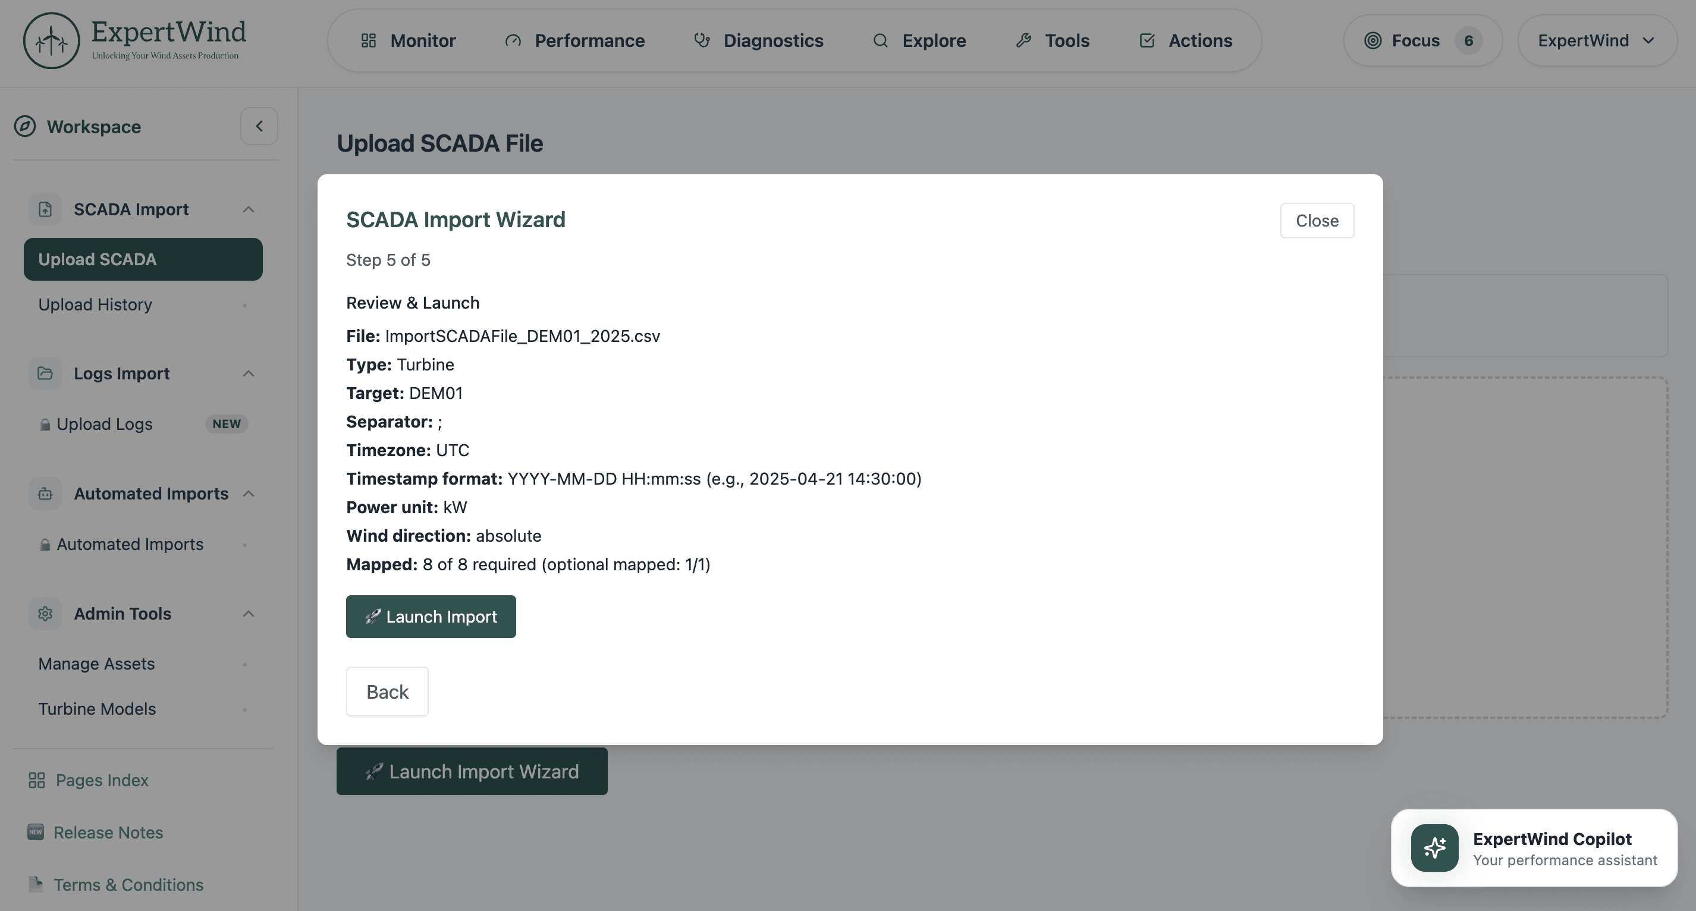Collapse the sidebar using the chevron

(259, 125)
